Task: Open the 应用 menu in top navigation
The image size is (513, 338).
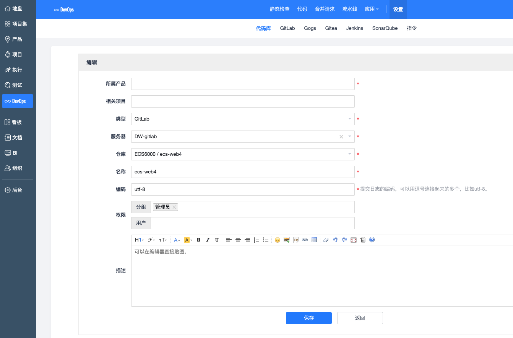Action: pyautogui.click(x=372, y=9)
